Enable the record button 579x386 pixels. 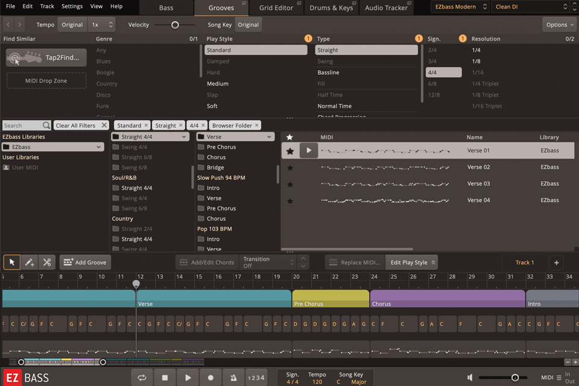pos(210,376)
